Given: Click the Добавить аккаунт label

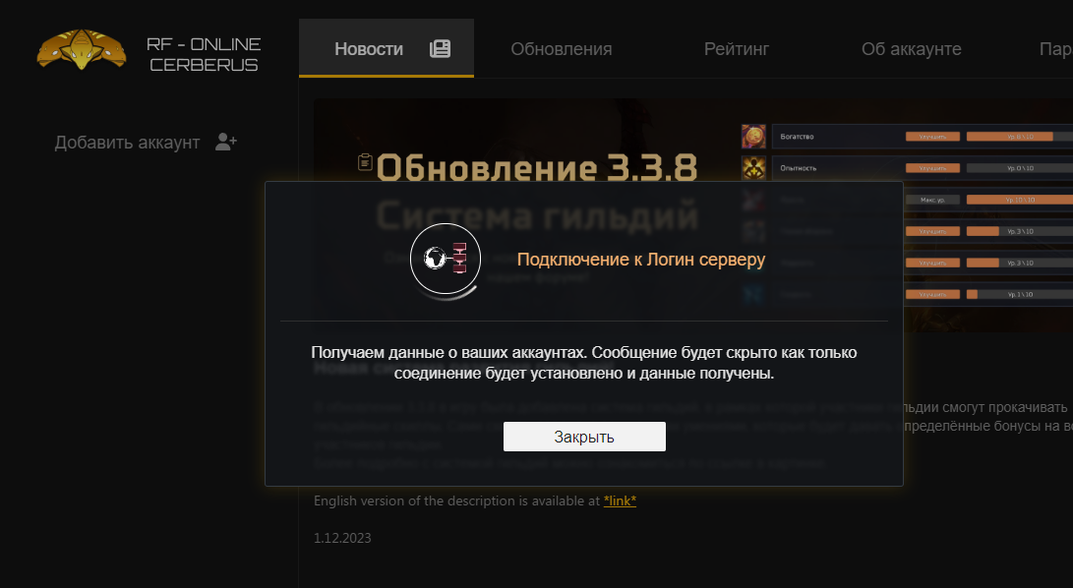Looking at the screenshot, I should (127, 143).
